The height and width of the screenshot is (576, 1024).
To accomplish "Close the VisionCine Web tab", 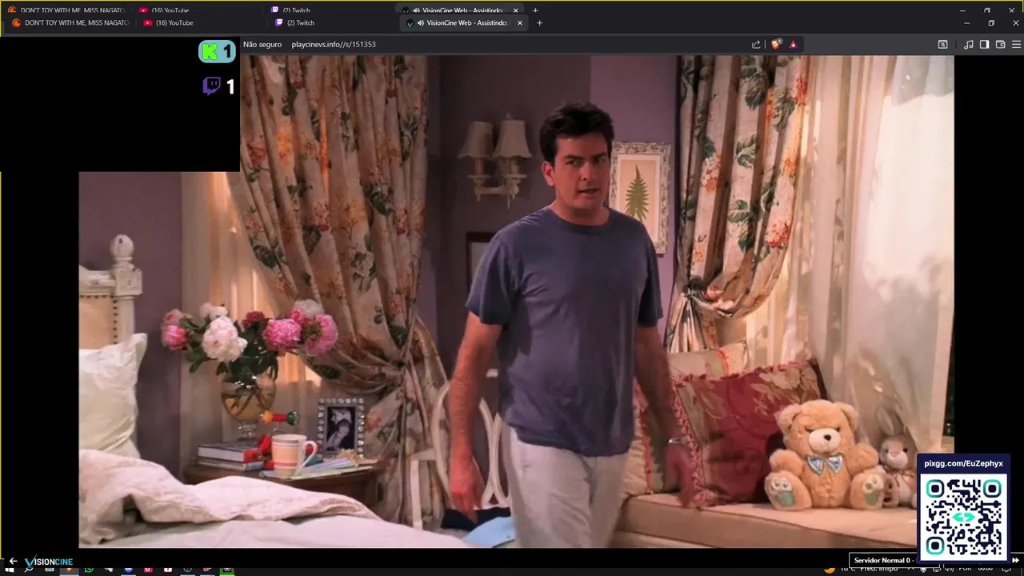I will point(520,23).
